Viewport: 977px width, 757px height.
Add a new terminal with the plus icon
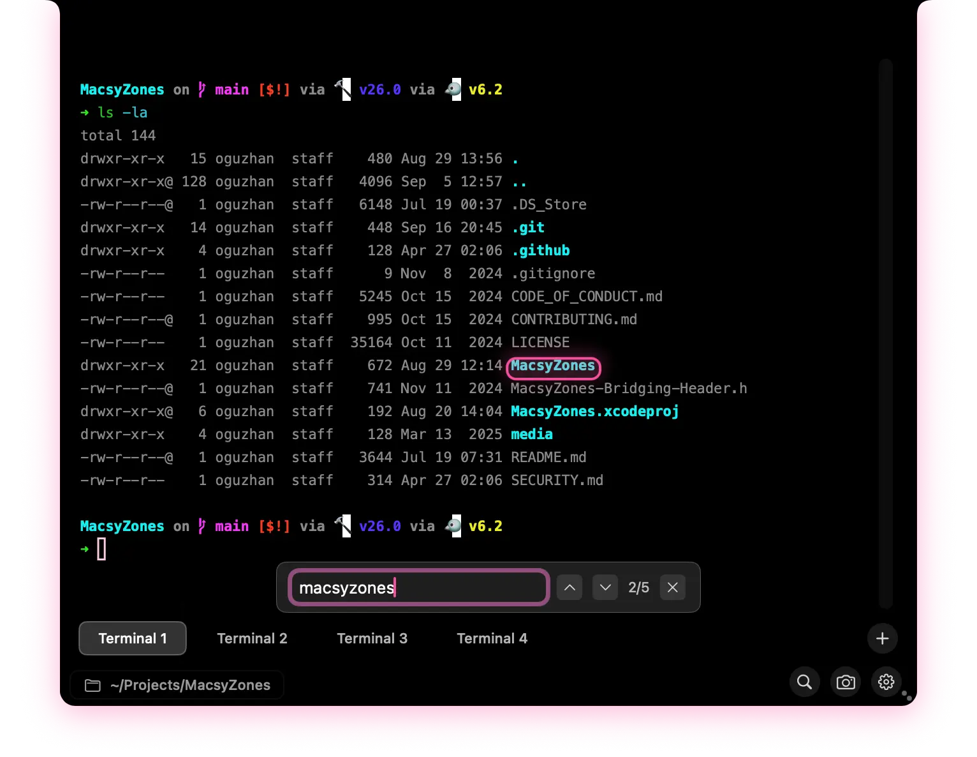click(x=882, y=638)
